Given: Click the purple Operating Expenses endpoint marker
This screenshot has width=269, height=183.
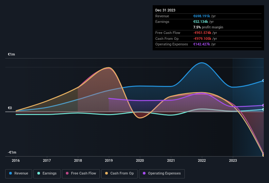Looking at the screenshot, I should [263, 105].
